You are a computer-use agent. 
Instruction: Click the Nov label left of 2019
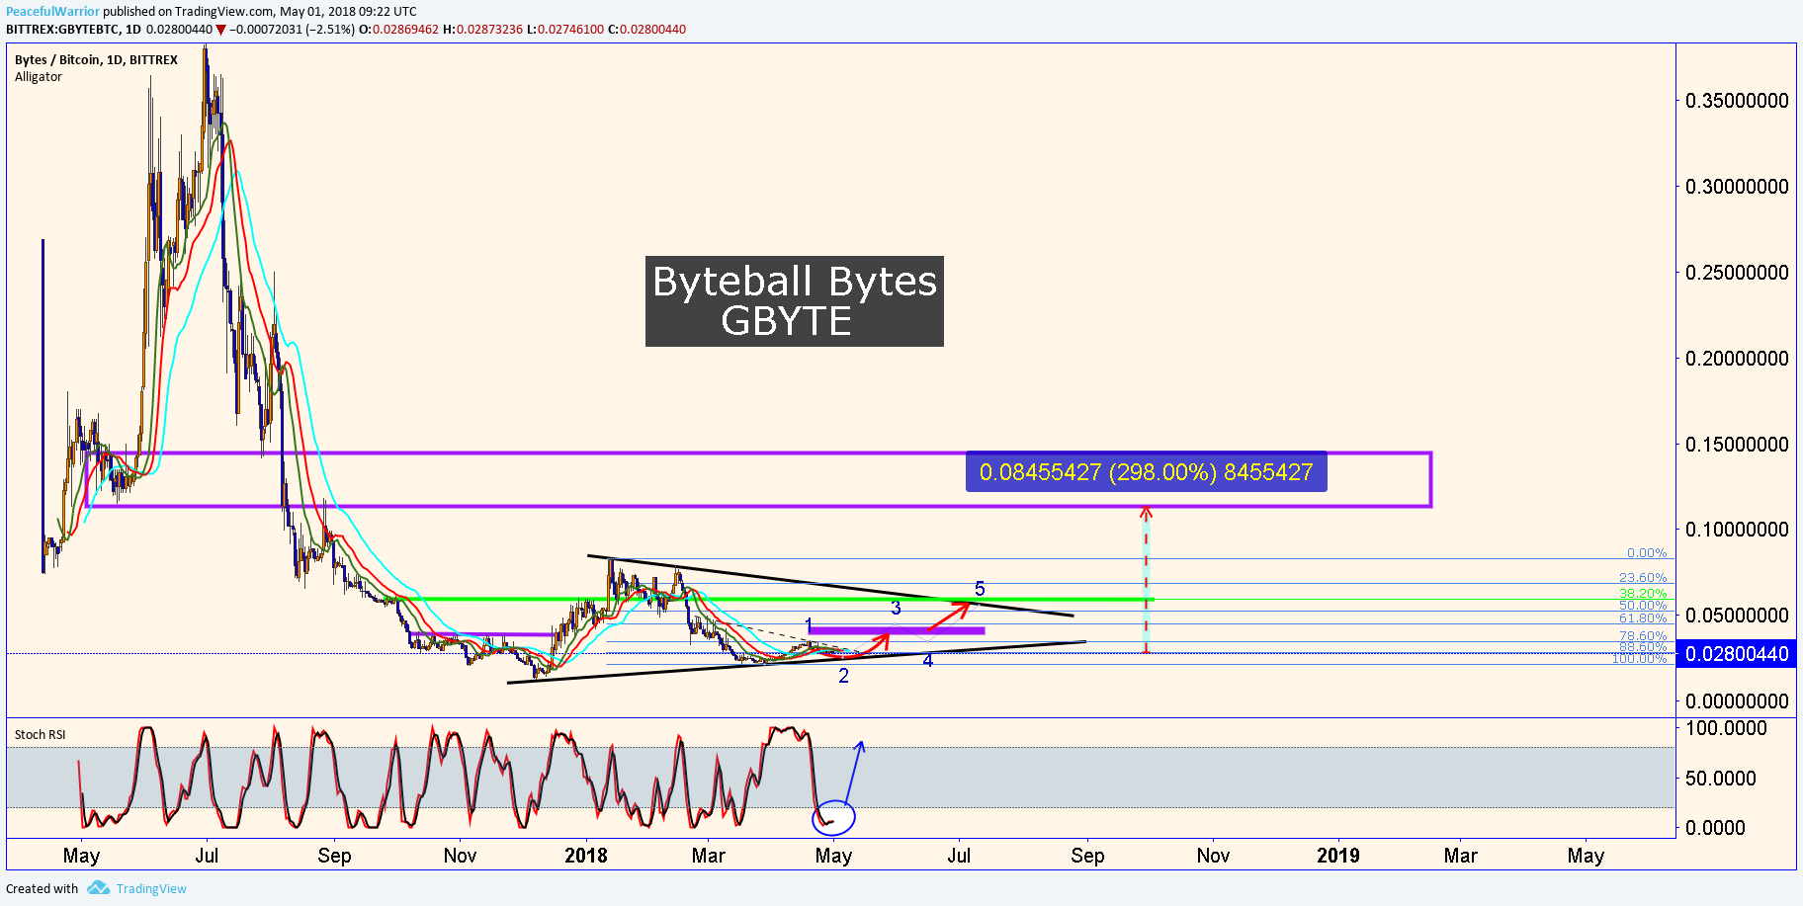tap(1213, 856)
